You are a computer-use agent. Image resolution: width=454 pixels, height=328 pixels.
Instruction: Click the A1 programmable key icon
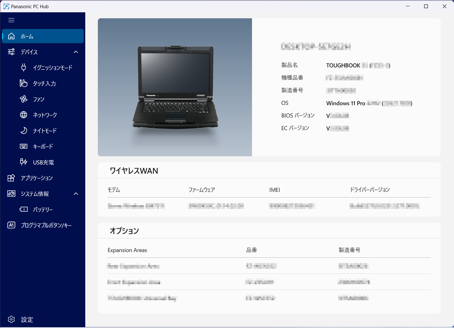click(x=11, y=225)
